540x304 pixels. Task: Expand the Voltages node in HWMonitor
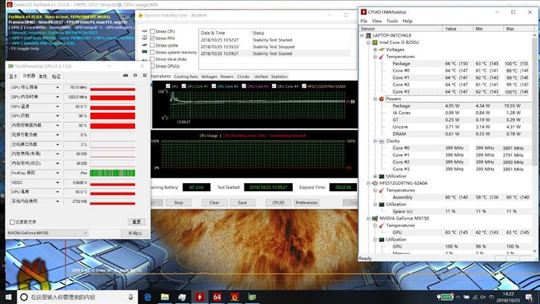click(375, 49)
